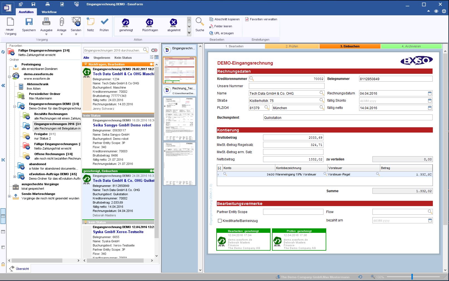
Task: Collapse the Konto table with [-] button
Action: click(x=219, y=168)
